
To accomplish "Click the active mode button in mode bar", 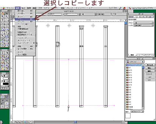I will pos(13,18).
